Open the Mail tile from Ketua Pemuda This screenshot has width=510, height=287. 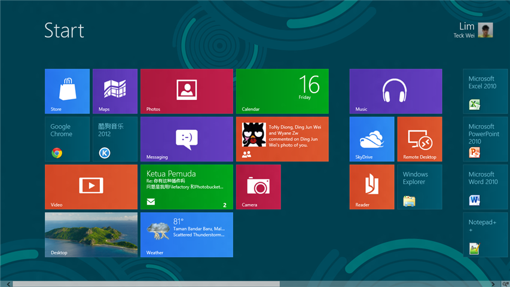(187, 187)
